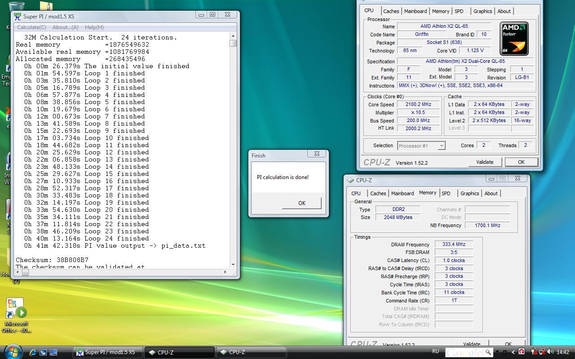Image resolution: width=575 pixels, height=359 pixels.
Task: Click the Core Speed 2100.2 MHz value
Action: (x=418, y=104)
